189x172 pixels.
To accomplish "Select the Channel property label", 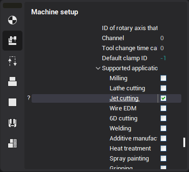I will coord(113,38).
